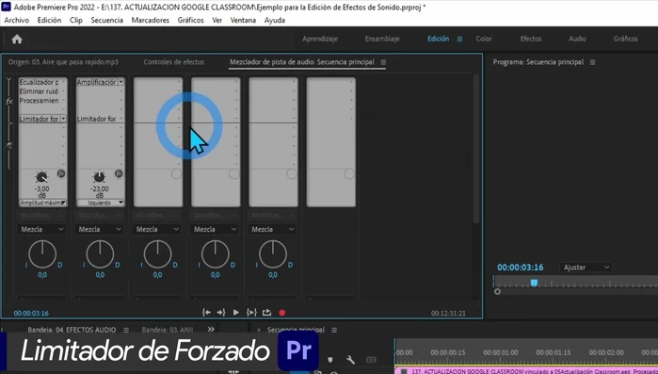
Task: Click pan knob of fifth track
Action: point(273,254)
